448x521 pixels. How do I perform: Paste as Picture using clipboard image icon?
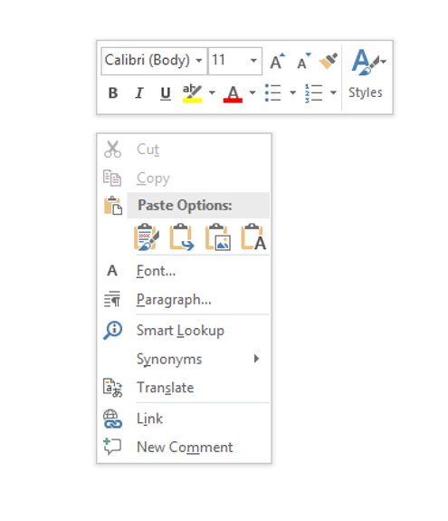(218, 236)
